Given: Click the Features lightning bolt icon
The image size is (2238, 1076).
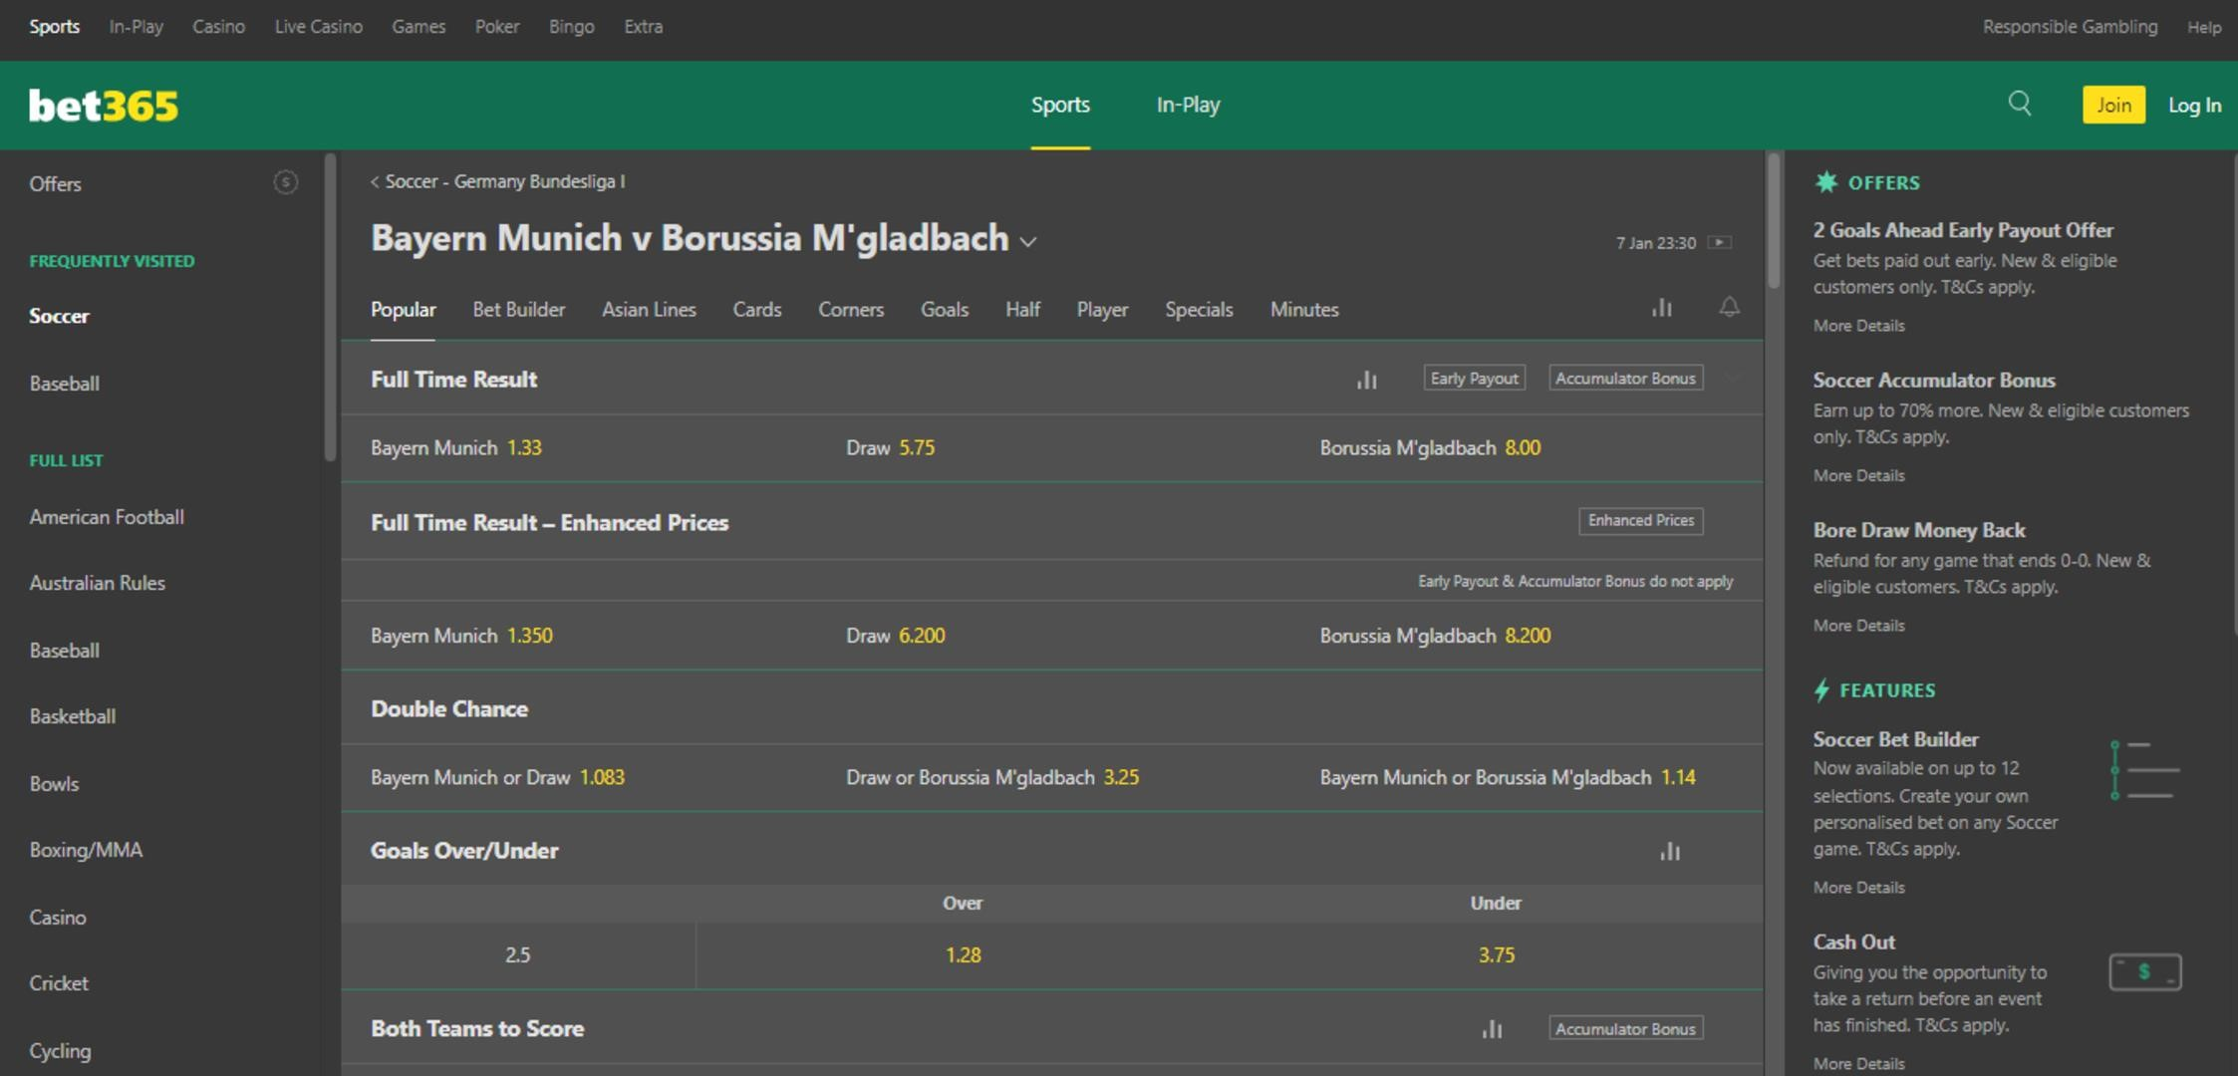Looking at the screenshot, I should [x=1822, y=689].
